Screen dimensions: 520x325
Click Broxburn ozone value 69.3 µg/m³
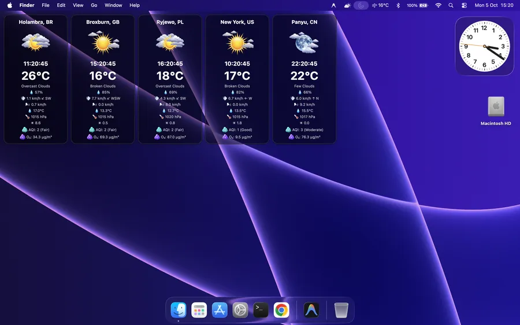click(x=103, y=137)
